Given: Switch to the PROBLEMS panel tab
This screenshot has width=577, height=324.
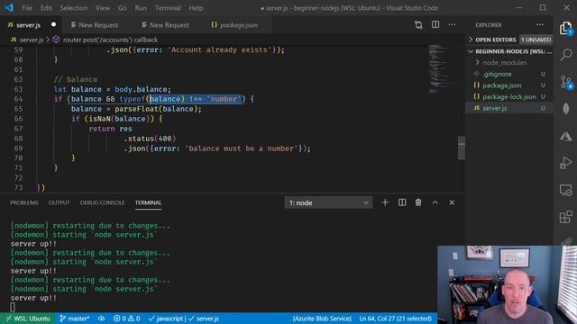Looking at the screenshot, I should pos(24,202).
